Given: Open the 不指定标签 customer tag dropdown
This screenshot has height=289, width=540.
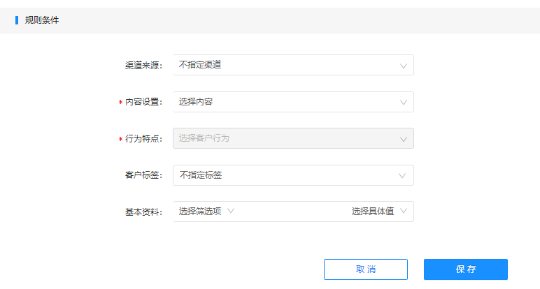Looking at the screenshot, I should [x=293, y=175].
